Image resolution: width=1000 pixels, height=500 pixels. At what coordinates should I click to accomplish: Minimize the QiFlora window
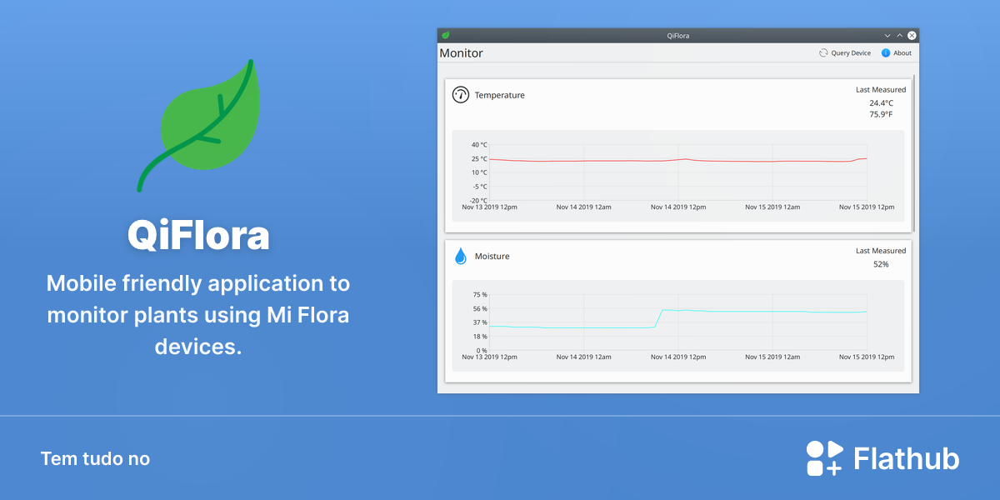[888, 36]
